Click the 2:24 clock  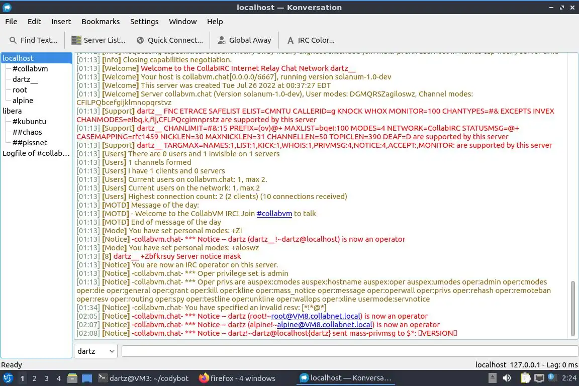(568, 378)
